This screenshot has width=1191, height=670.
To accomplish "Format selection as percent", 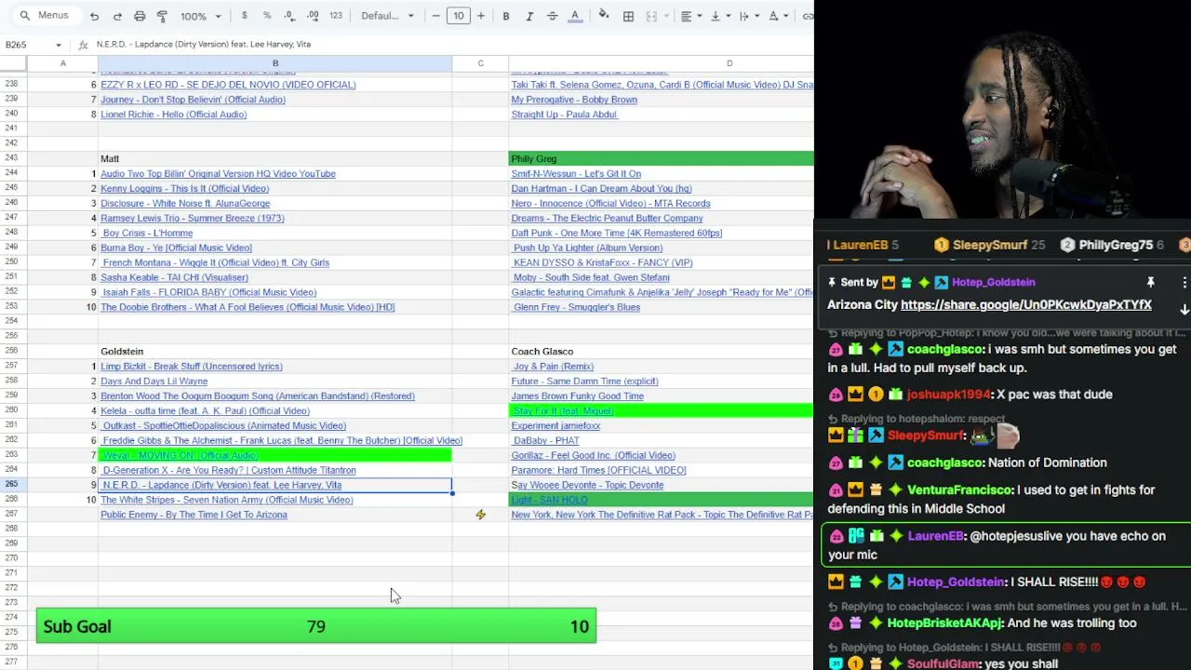I will 267,16.
